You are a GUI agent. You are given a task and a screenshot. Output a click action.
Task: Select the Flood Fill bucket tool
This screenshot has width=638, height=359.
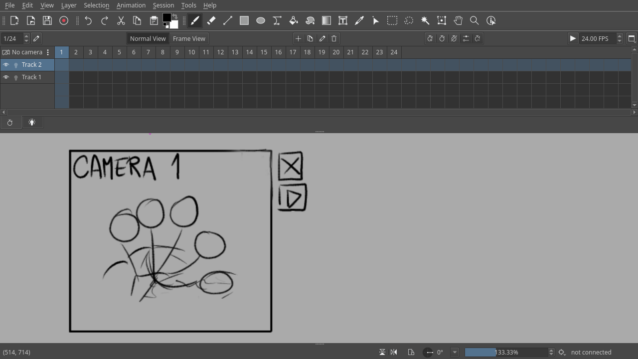(x=294, y=20)
